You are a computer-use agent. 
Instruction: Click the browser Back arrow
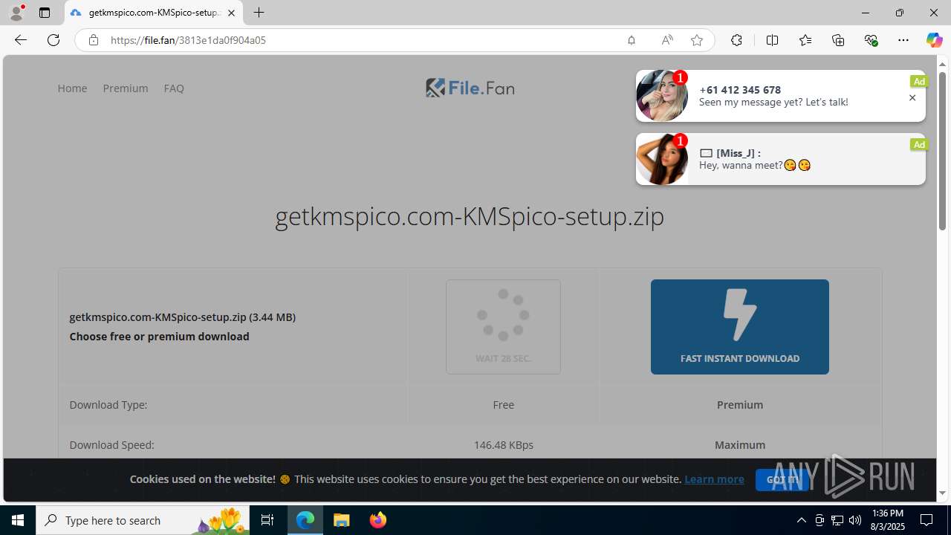(x=21, y=40)
